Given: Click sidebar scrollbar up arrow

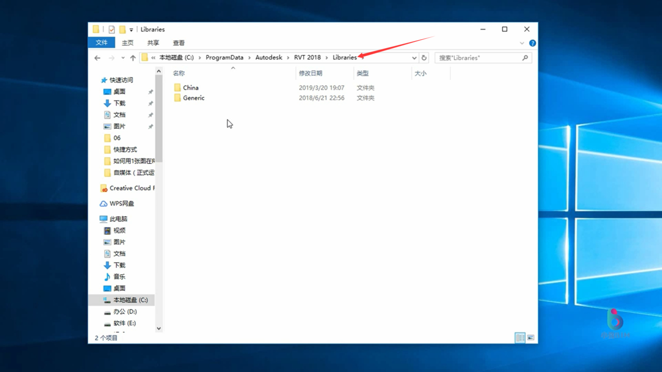Looking at the screenshot, I should [x=159, y=71].
